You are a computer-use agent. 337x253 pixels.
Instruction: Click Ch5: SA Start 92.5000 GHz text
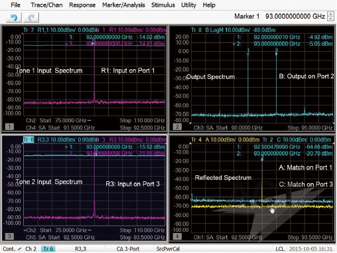(x=60, y=237)
